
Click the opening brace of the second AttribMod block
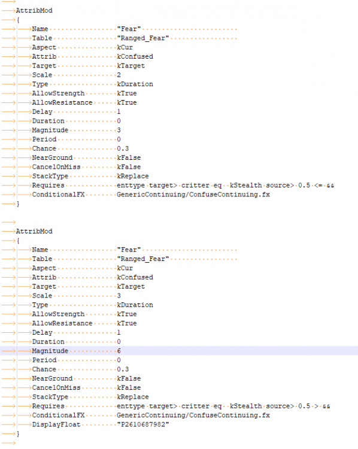[x=18, y=241]
